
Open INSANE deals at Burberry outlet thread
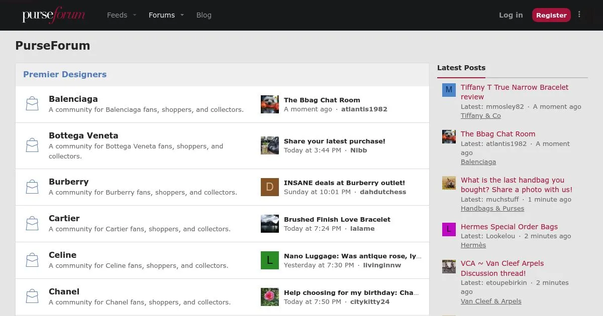point(344,183)
